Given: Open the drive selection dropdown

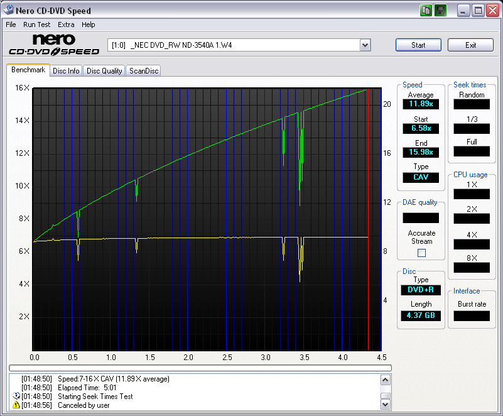Looking at the screenshot, I should coord(365,45).
